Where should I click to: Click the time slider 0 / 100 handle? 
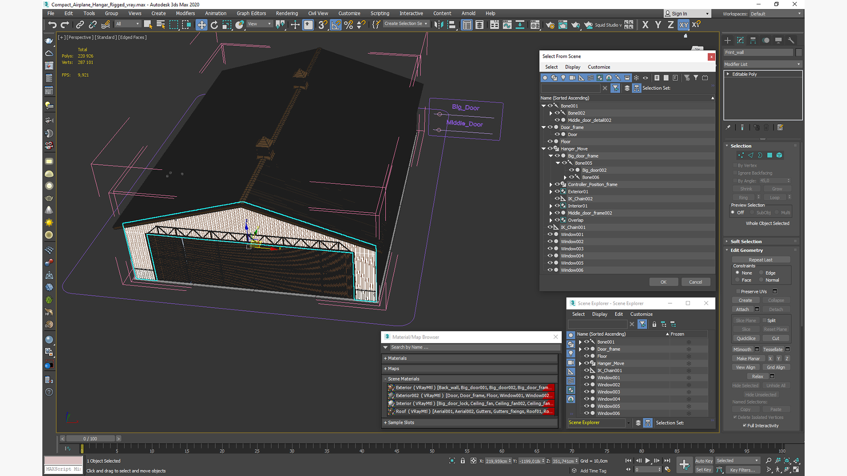pos(90,439)
